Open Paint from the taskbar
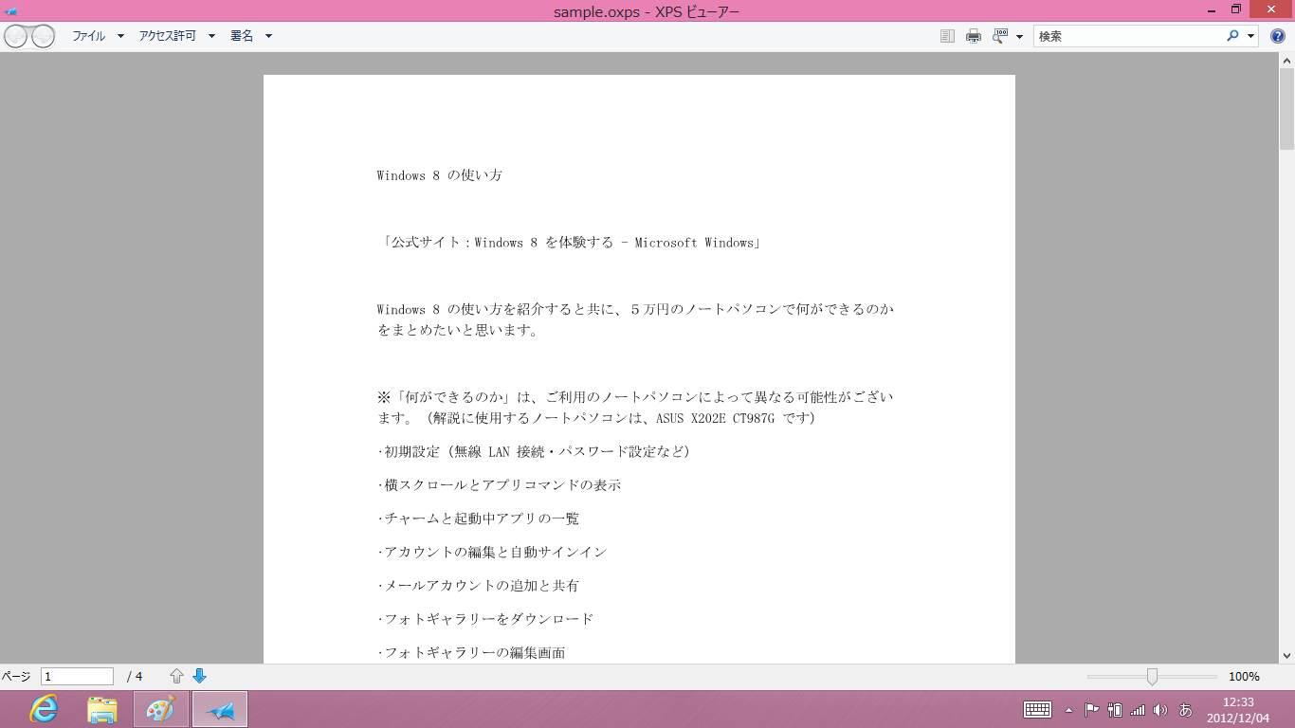Image resolution: width=1295 pixels, height=728 pixels. tap(161, 709)
